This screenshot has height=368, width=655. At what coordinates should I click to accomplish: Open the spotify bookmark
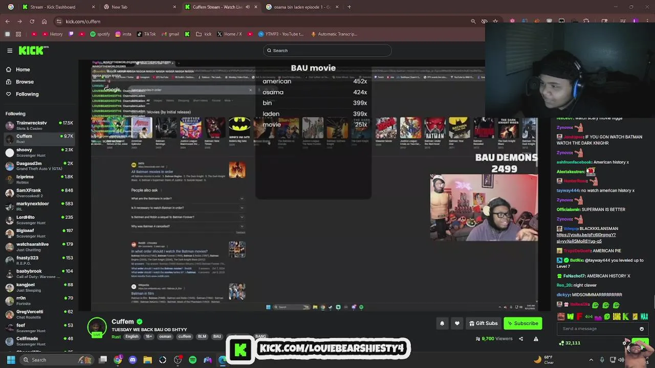click(x=100, y=34)
